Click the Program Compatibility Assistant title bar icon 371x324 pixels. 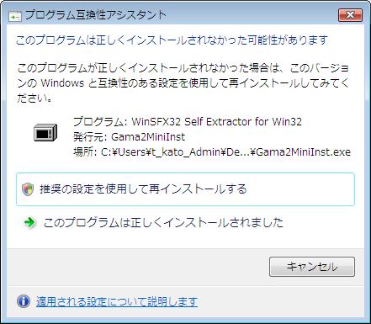[x=15, y=16]
